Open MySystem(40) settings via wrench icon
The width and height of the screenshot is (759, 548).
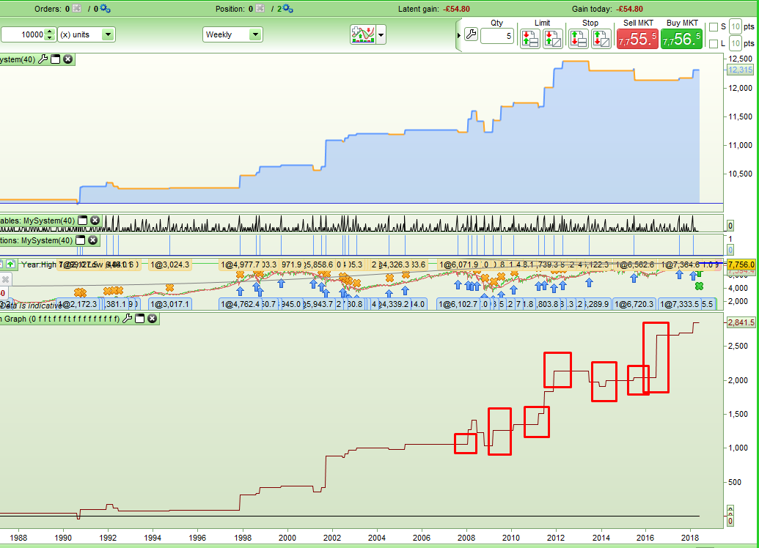(x=43, y=58)
